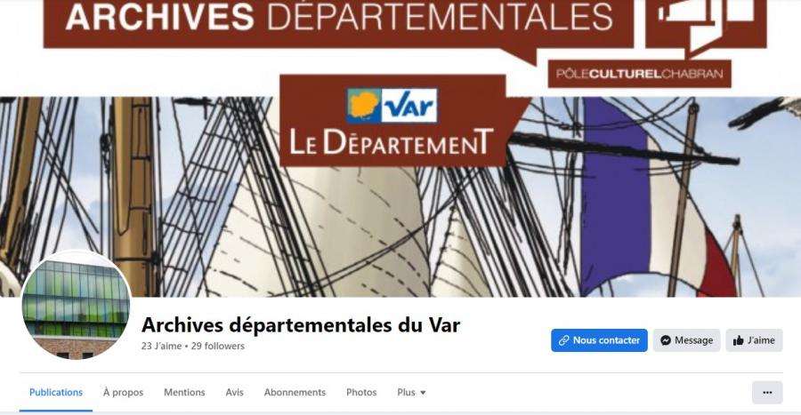Select the Avis tab
This screenshot has width=801, height=415.
point(234,393)
